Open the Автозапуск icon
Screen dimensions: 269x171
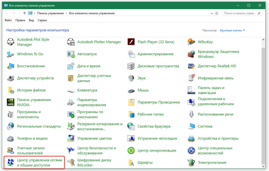[71, 54]
